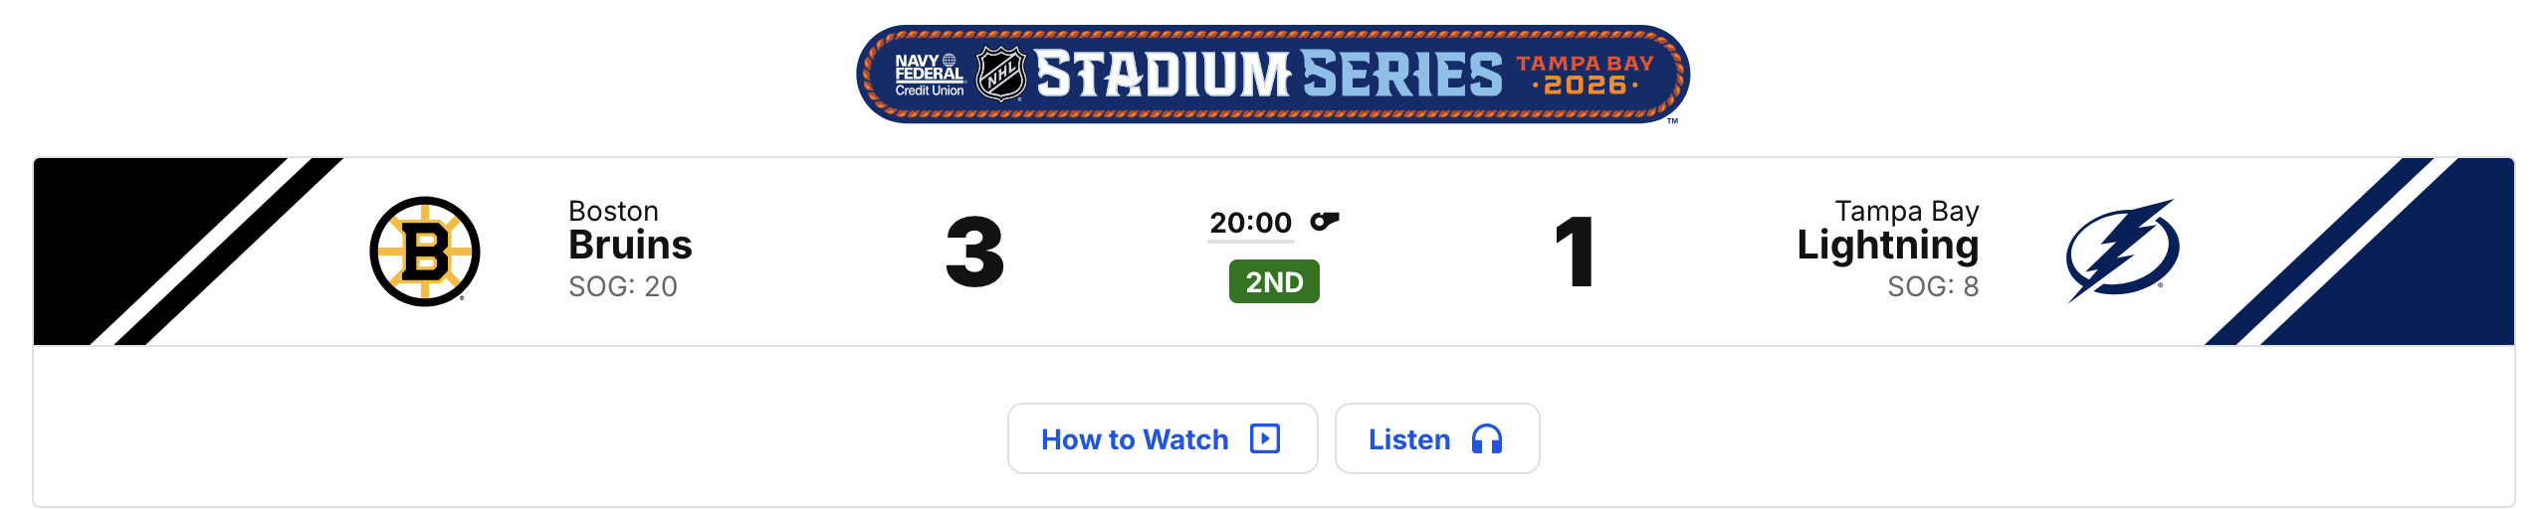The height and width of the screenshot is (509, 2546).
Task: Click the whistle icon beside the clock
Action: point(1325,221)
